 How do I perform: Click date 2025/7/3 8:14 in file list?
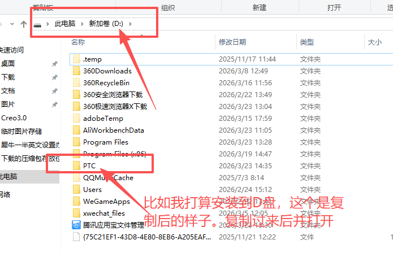(241, 178)
